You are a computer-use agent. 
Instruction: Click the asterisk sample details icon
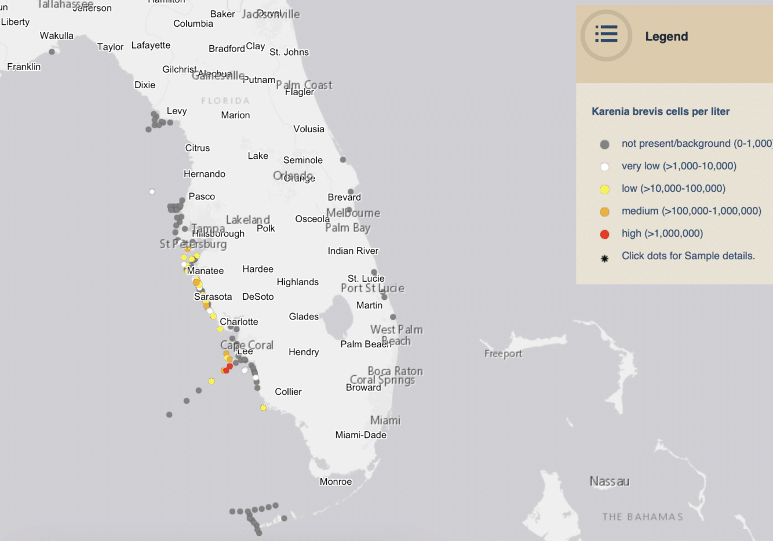[605, 256]
